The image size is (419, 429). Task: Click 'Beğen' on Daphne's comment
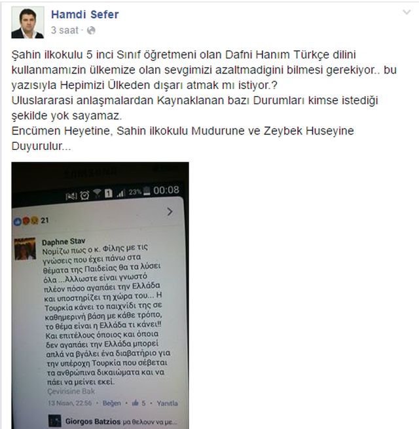coord(111,403)
